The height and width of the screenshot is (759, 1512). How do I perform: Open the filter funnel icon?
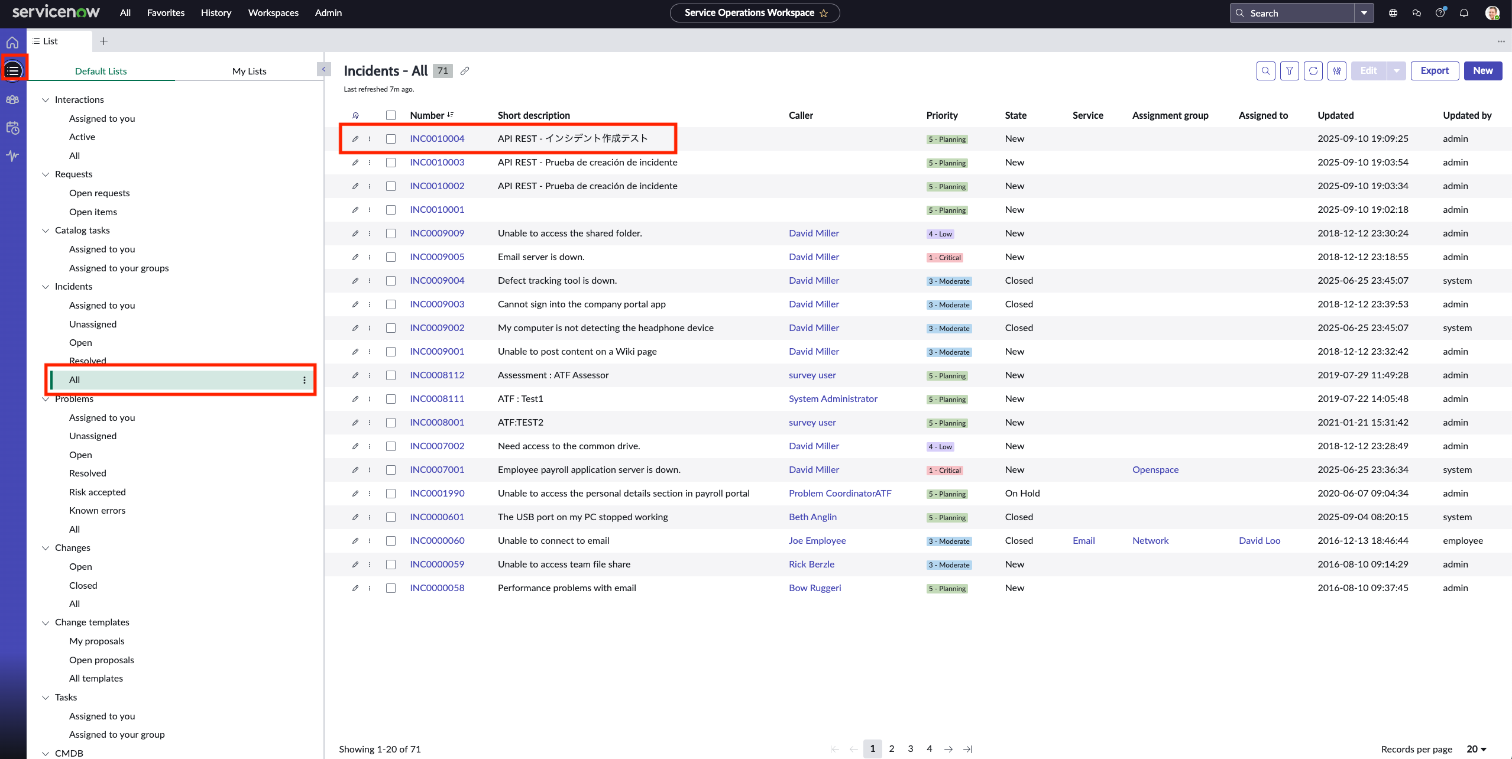pyautogui.click(x=1289, y=71)
